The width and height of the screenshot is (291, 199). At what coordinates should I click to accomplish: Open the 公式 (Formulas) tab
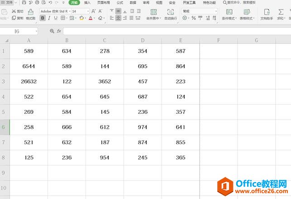[x=120, y=3]
